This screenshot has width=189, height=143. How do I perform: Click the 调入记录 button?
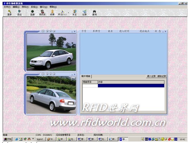coord(151,76)
